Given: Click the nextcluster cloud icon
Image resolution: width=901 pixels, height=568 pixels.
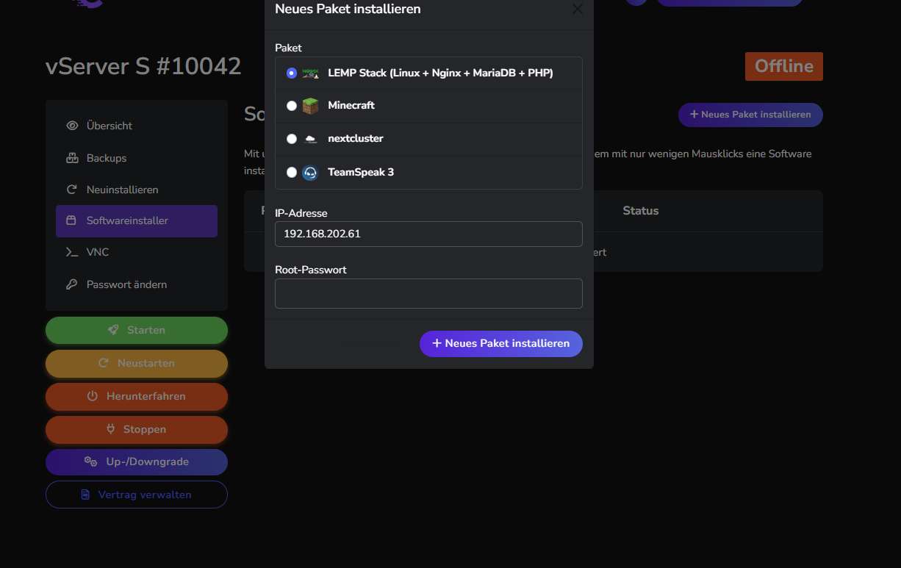Looking at the screenshot, I should pos(310,139).
